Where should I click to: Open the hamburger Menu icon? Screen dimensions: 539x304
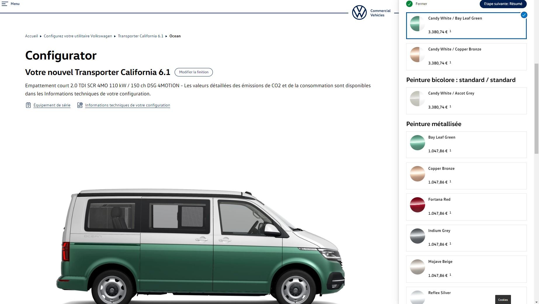click(x=5, y=4)
